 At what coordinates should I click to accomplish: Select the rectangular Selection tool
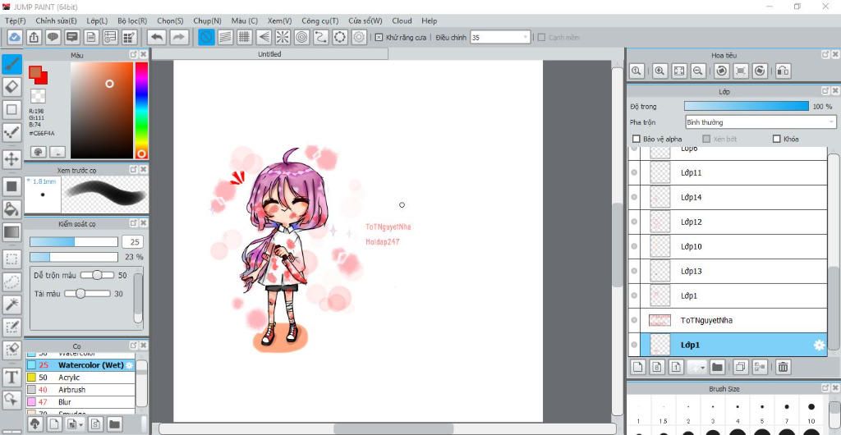(x=11, y=260)
